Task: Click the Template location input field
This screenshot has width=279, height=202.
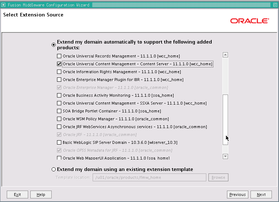Action: pos(149,177)
